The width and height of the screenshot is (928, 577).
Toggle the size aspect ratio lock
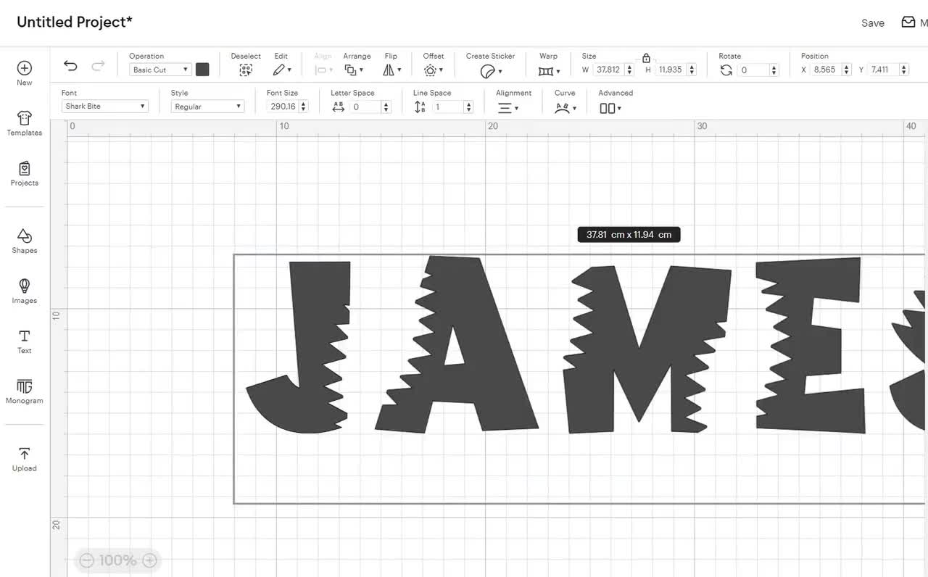pyautogui.click(x=646, y=58)
